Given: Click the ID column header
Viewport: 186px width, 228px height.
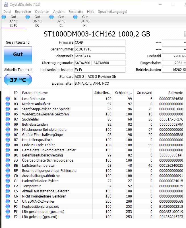Looking at the screenshot, I should 16,93.
